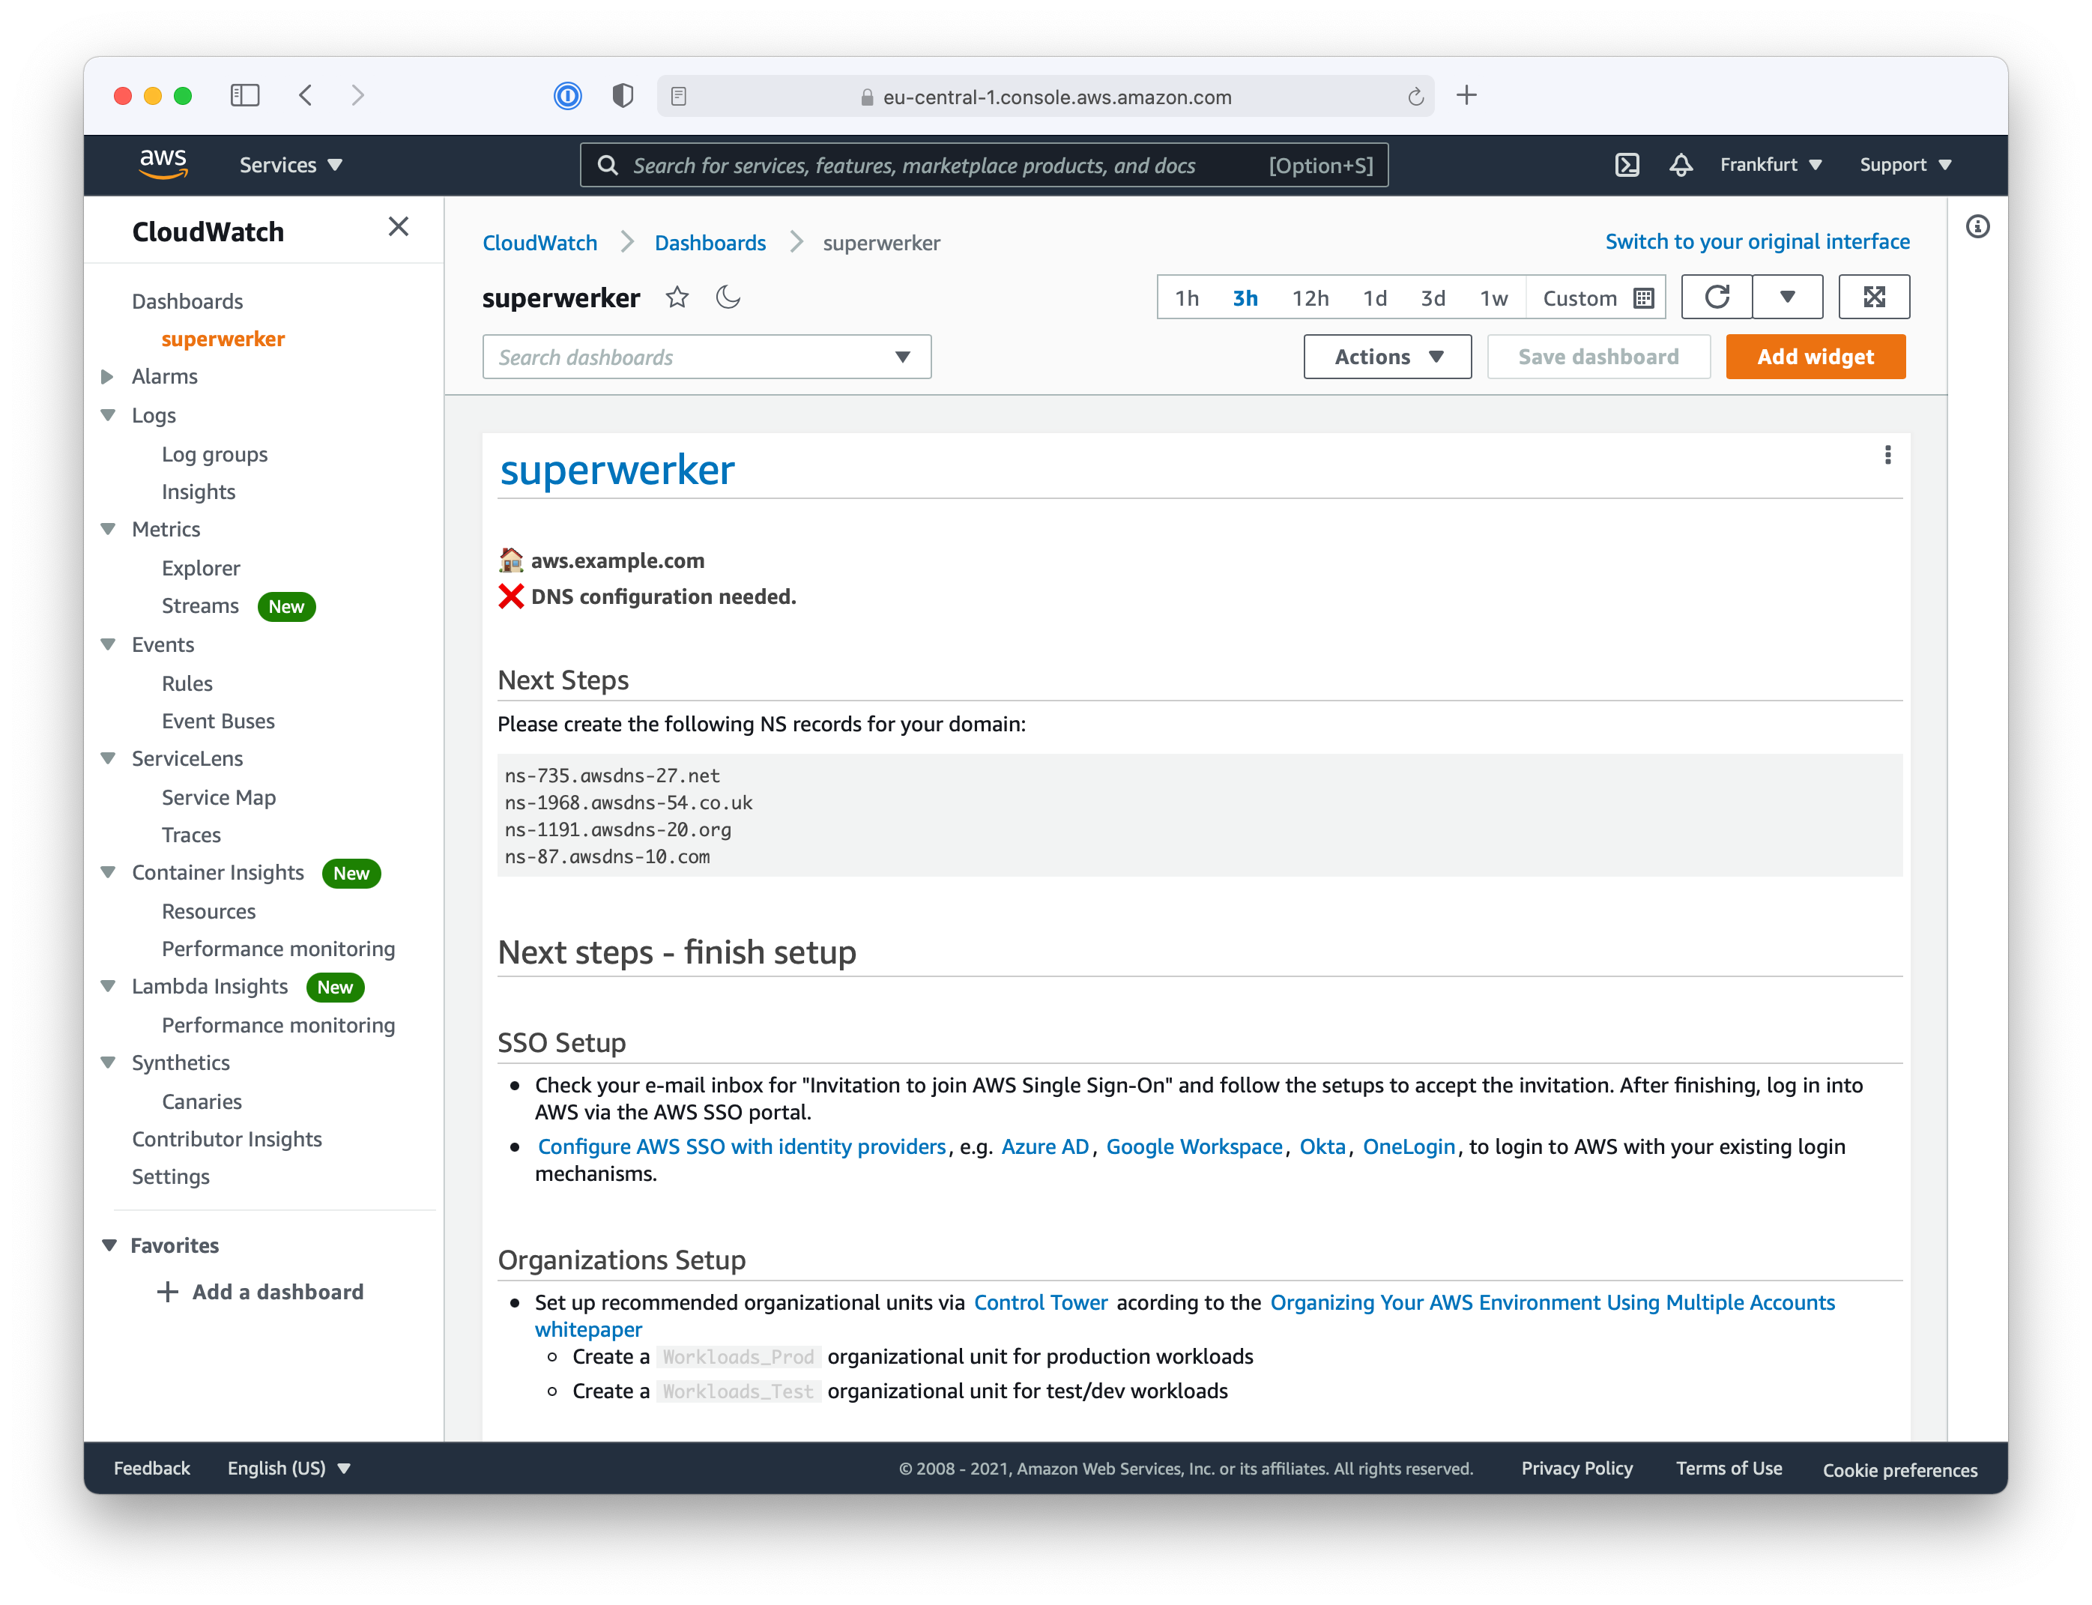Show reader view icon in address bar
Image resolution: width=2092 pixels, height=1605 pixels.
point(678,97)
